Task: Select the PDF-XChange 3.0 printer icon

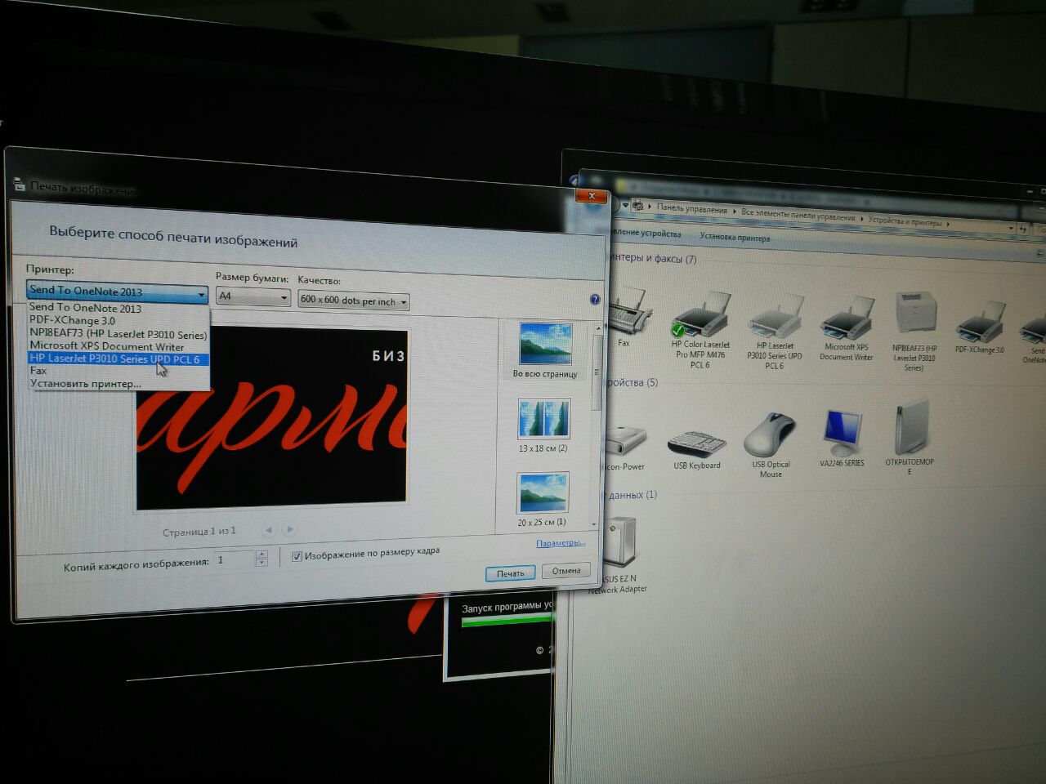Action: [979, 327]
